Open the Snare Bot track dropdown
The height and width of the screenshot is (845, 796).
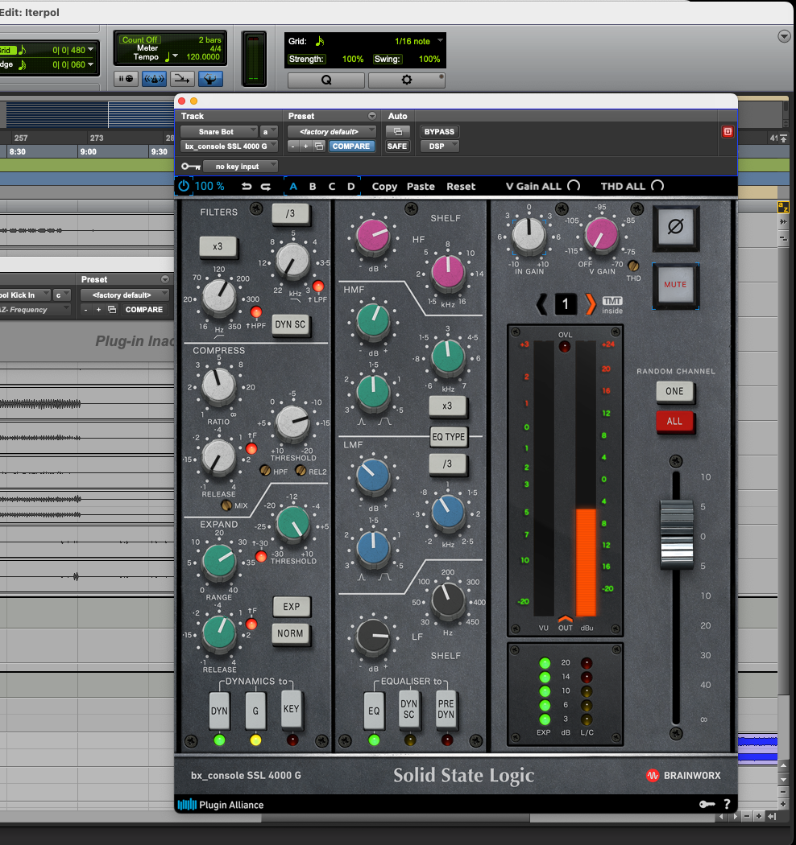point(218,131)
